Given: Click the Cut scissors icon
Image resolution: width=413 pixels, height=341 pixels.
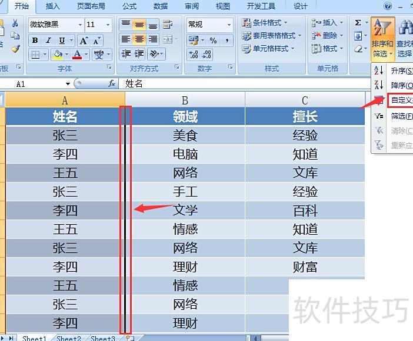Looking at the screenshot, I should tap(15, 23).
